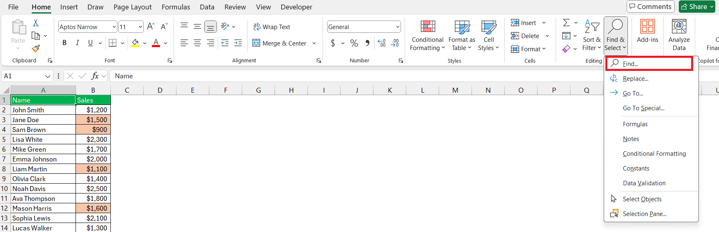
Task: Align text left
Action: click(184, 43)
